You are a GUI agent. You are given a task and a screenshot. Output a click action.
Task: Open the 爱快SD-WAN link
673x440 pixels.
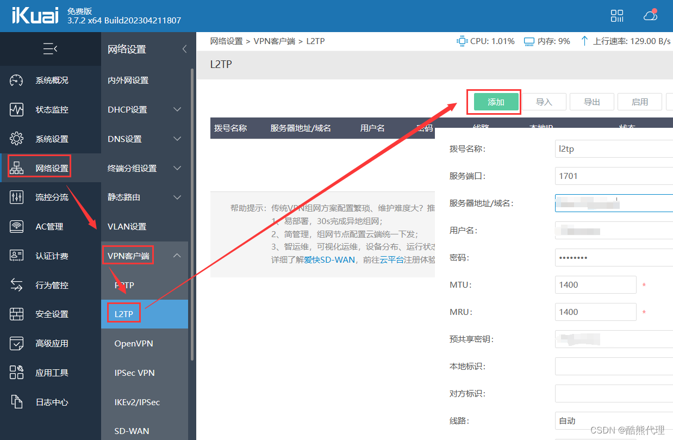click(x=330, y=260)
